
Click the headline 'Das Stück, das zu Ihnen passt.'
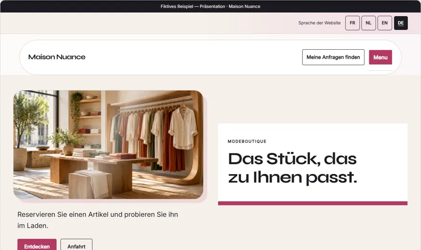point(292,168)
